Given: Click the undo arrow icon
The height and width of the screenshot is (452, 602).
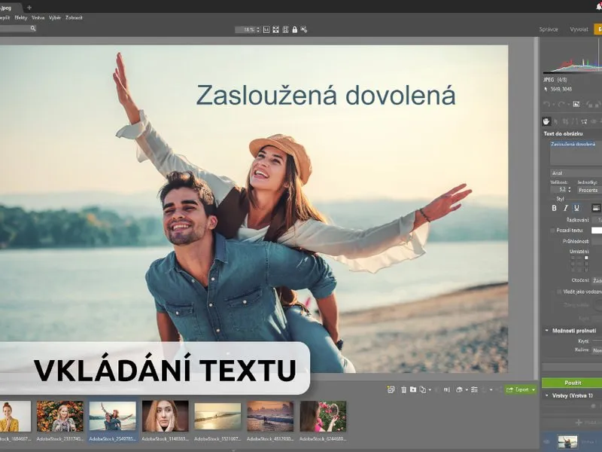Looking at the screenshot, I should coord(546,104).
